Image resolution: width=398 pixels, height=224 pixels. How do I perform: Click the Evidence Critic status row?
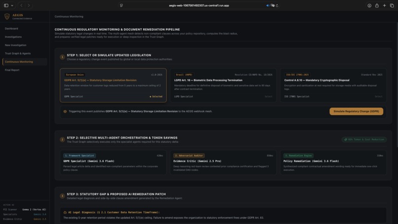[25, 219]
